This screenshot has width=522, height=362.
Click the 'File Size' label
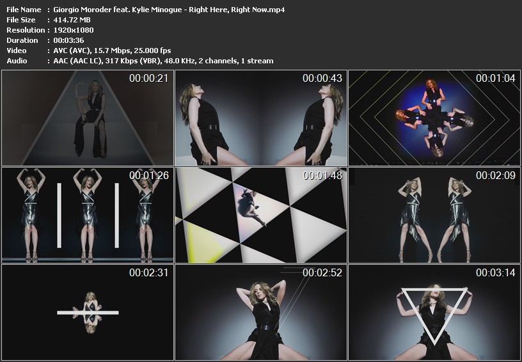[20, 20]
